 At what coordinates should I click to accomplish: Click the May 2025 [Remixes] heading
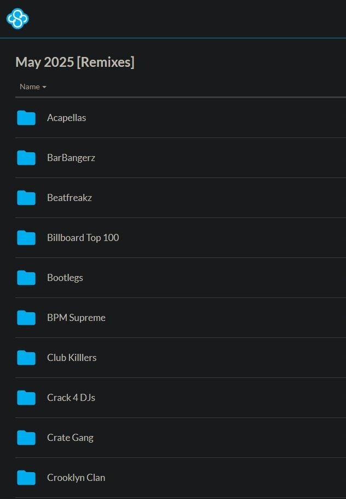coord(75,62)
